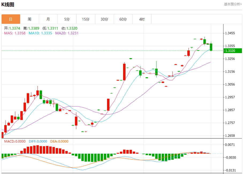Click the 1.2857 price axis label

[x=230, y=110]
